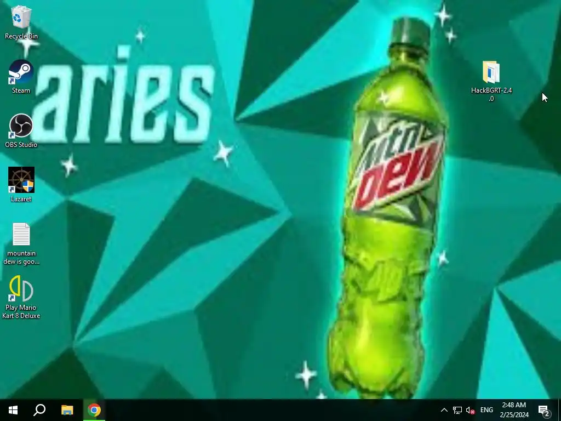Open the taskbar Search
561x421 pixels.
point(39,410)
